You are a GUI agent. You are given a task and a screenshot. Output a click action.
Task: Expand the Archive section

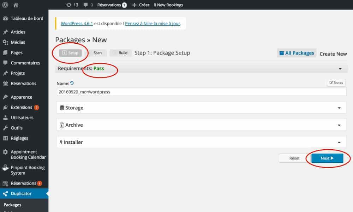click(339, 125)
